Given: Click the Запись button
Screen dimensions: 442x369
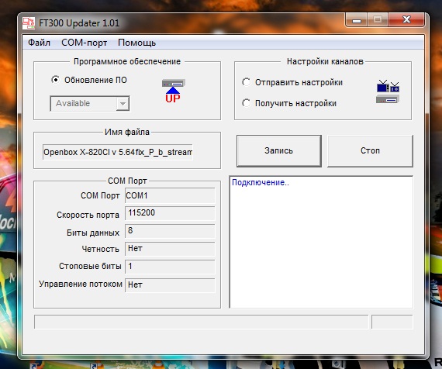Looking at the screenshot, I should point(279,151).
